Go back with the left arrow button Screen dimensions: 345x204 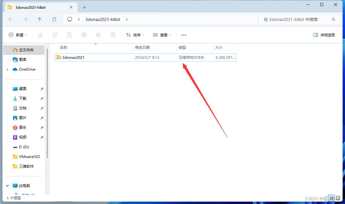click(x=11, y=19)
